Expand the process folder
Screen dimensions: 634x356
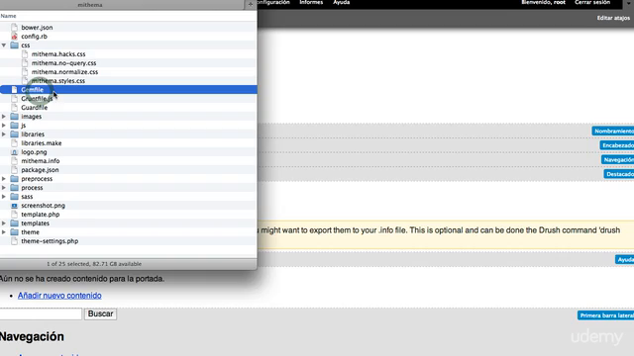click(x=4, y=188)
